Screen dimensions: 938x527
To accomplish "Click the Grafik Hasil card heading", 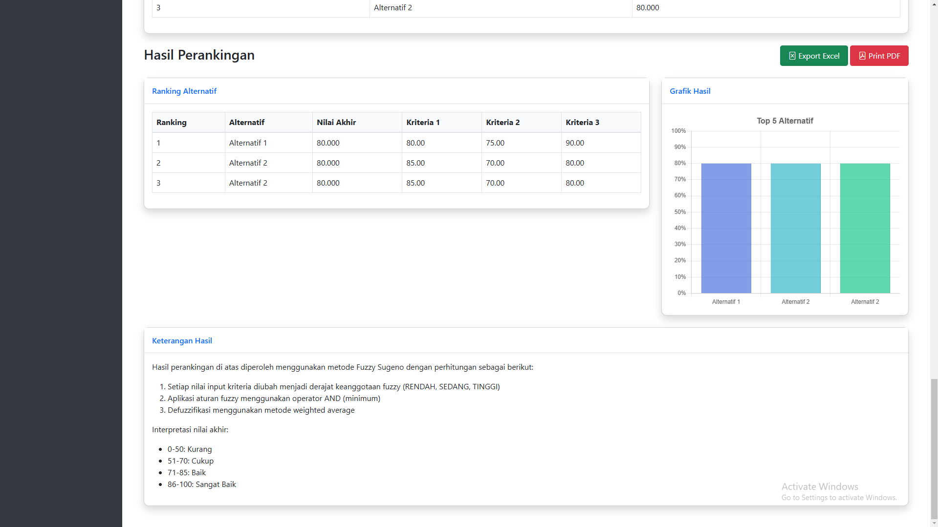I will point(690,91).
